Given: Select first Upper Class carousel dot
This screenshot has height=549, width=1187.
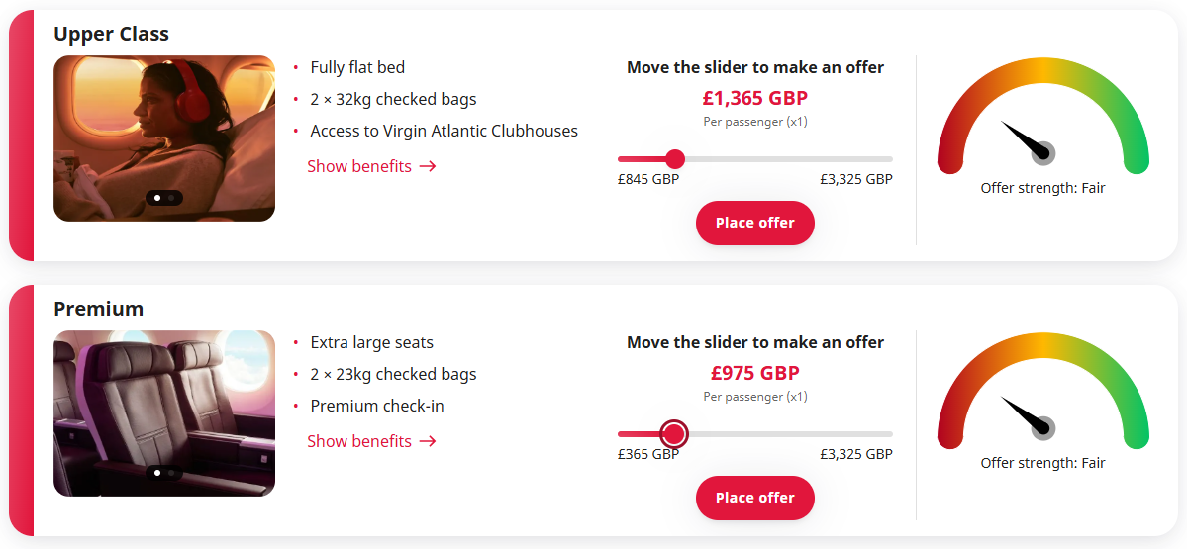Looking at the screenshot, I should pos(157,198).
